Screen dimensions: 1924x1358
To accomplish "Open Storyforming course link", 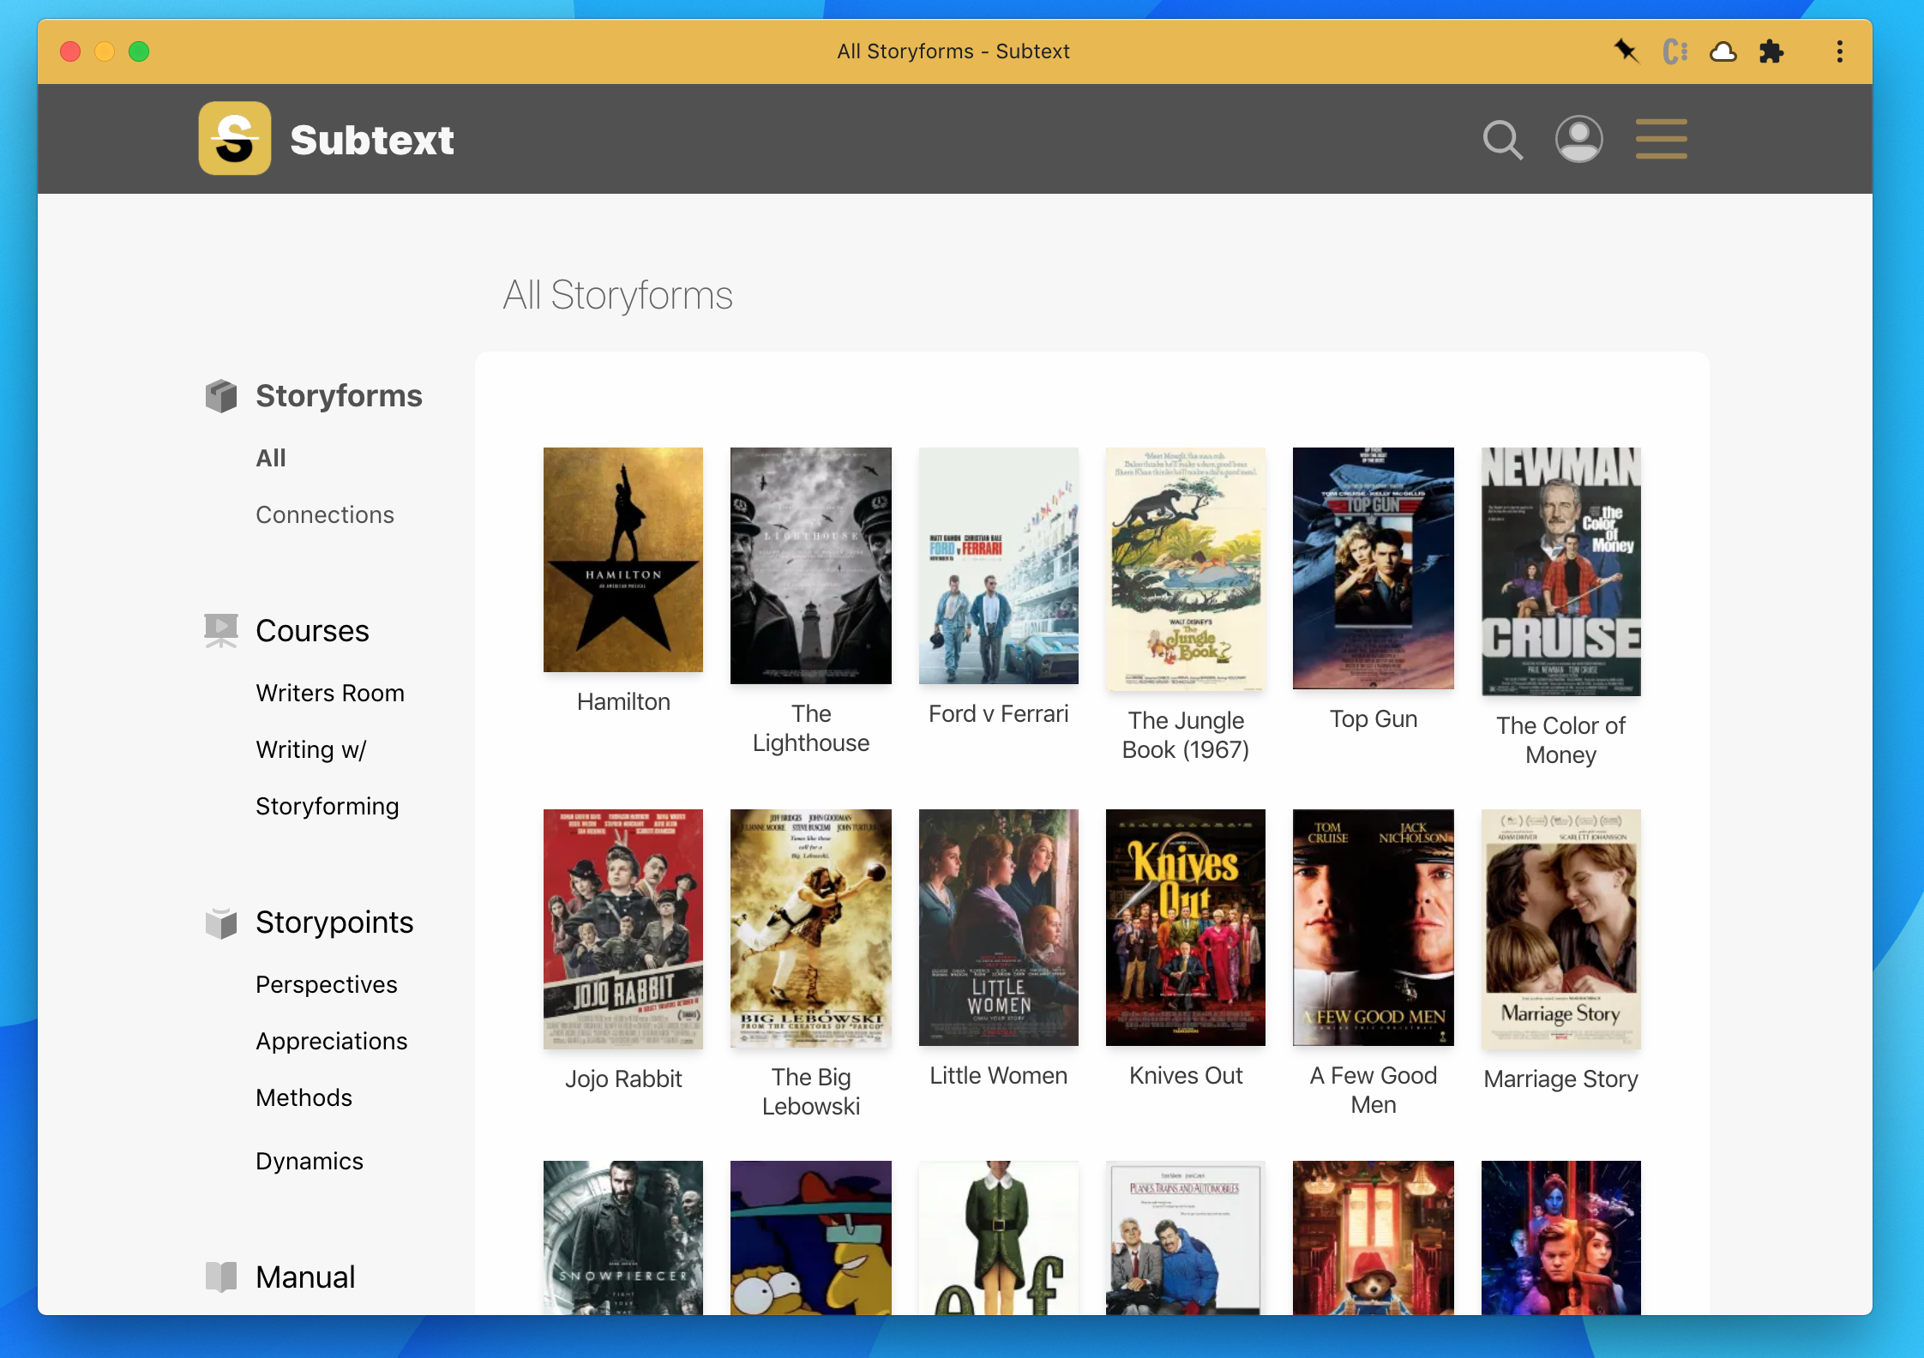I will (328, 806).
